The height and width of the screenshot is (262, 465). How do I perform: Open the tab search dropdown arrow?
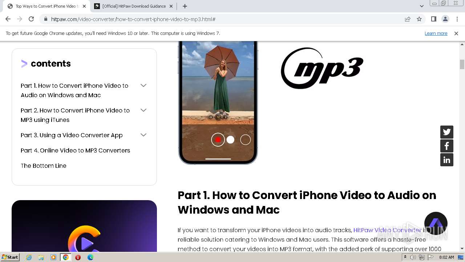coord(422,6)
